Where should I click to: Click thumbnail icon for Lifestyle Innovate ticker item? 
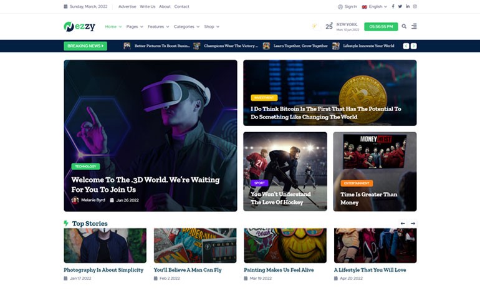[x=336, y=46]
